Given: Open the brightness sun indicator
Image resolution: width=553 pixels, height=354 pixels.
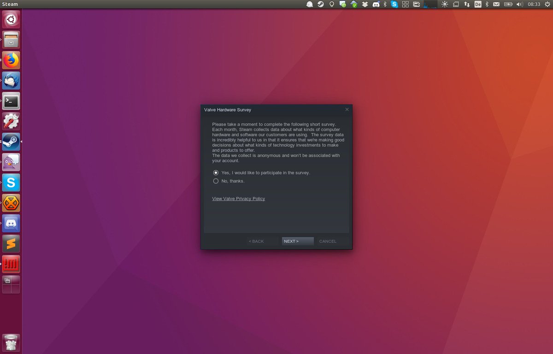Looking at the screenshot, I should [444, 4].
